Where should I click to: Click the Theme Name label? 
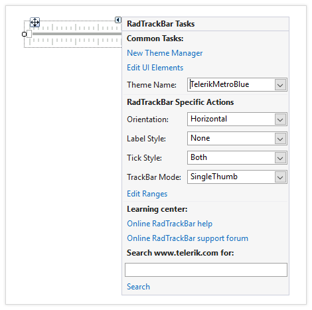click(151, 85)
